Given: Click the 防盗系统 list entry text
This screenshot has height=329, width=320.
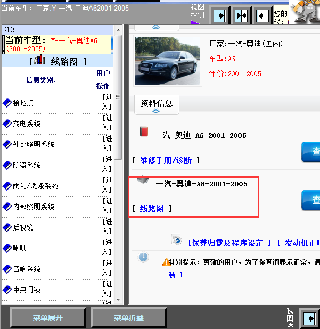Looking at the screenshot, I should point(27,165).
